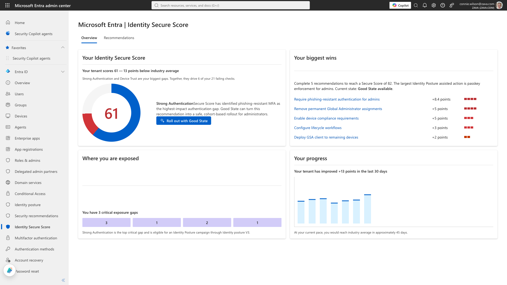The width and height of the screenshot is (507, 285).
Task: Click the top bar magnifier search icon
Action: (416, 5)
